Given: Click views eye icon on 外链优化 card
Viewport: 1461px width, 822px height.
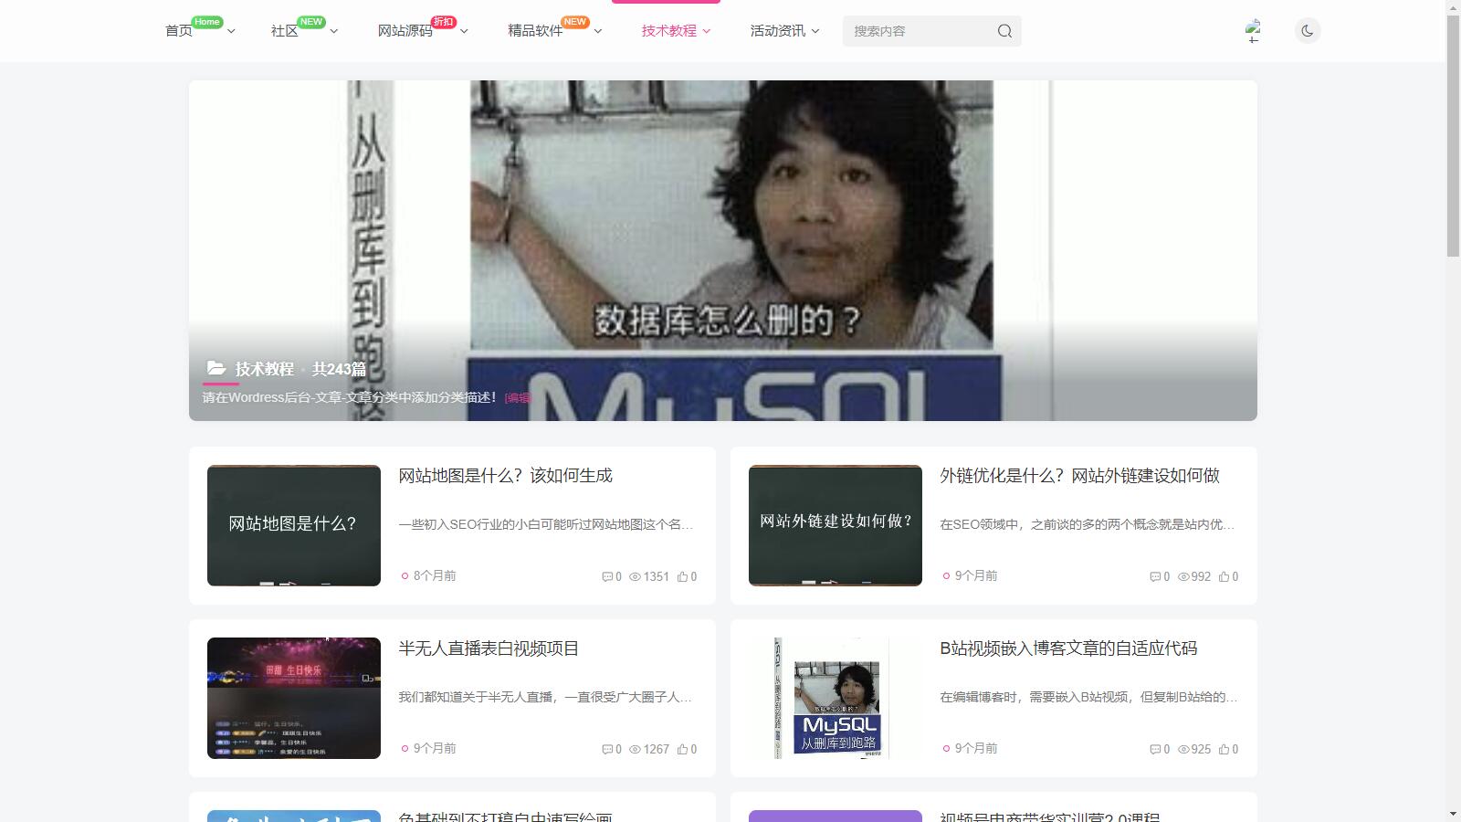Looking at the screenshot, I should click(1183, 576).
